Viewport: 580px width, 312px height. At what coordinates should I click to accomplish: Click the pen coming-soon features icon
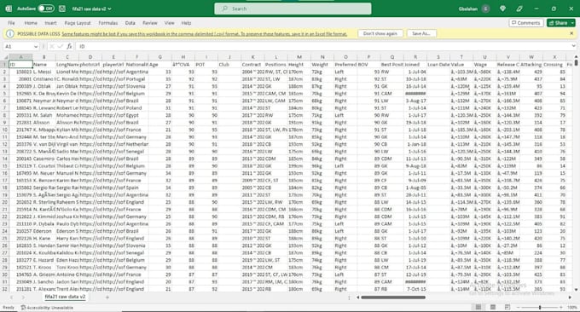coord(519,9)
